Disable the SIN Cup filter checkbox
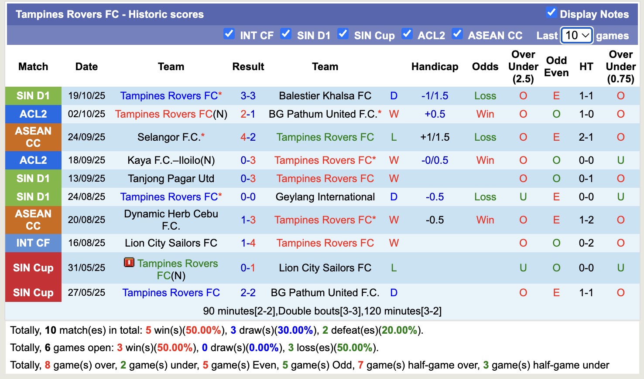Screen dimensions: 644x379 click(x=343, y=34)
